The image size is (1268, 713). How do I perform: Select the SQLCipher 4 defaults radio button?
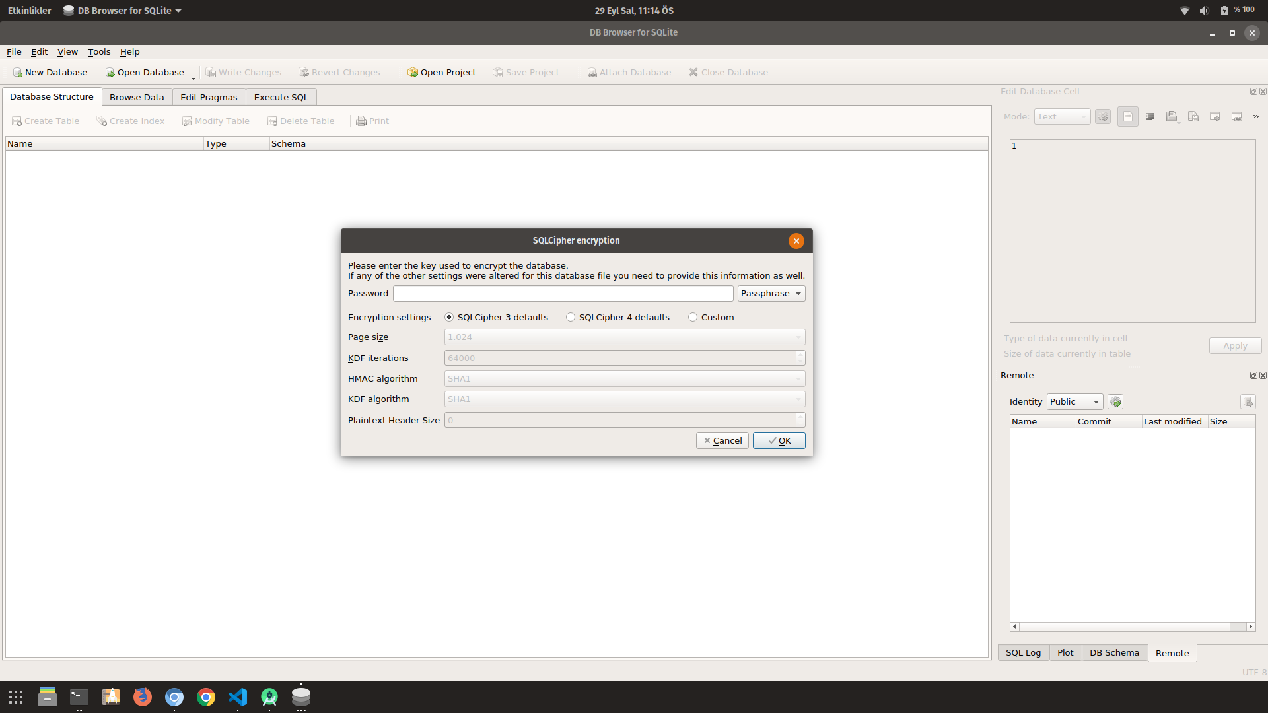571,318
